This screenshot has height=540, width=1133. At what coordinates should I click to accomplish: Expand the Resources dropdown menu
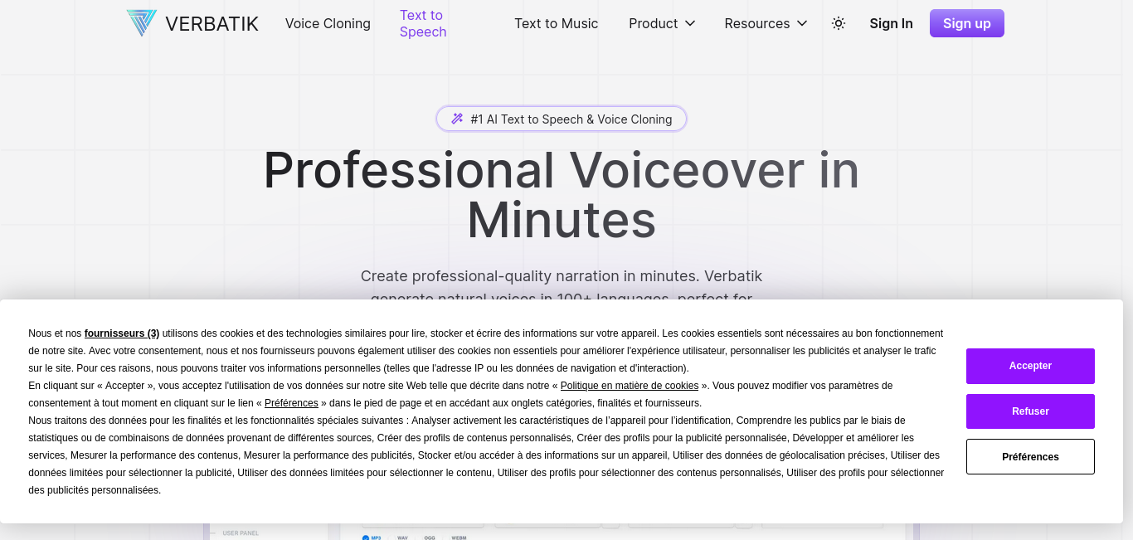766,23
